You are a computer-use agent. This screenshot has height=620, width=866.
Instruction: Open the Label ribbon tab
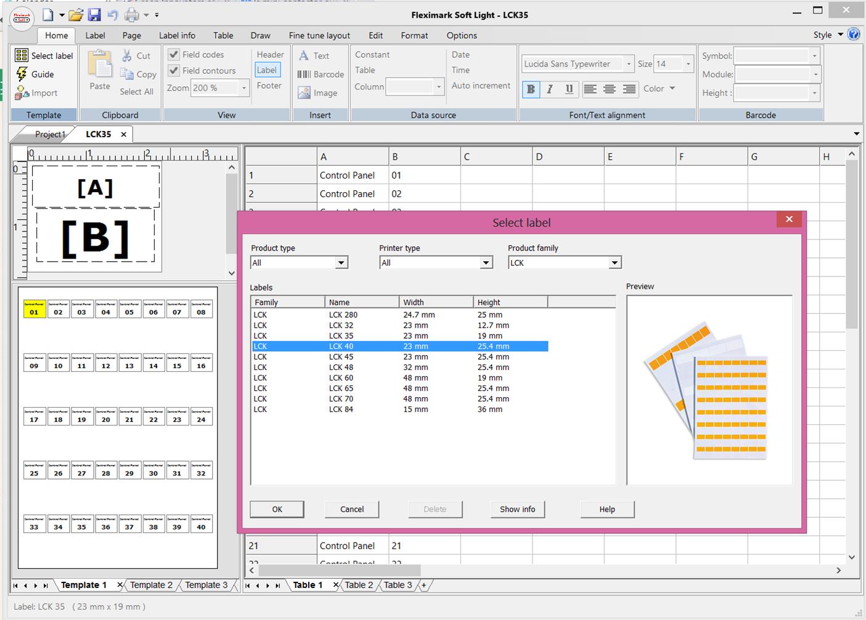tap(95, 36)
